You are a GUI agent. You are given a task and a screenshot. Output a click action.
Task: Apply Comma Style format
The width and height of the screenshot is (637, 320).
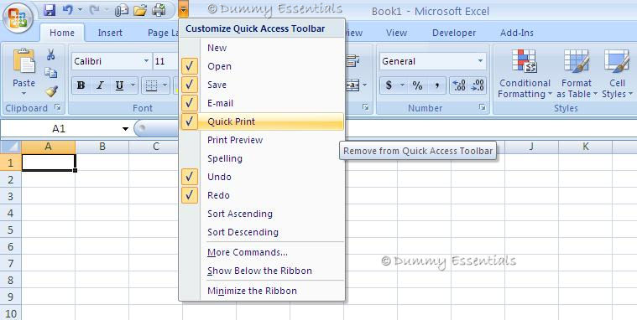coord(436,85)
